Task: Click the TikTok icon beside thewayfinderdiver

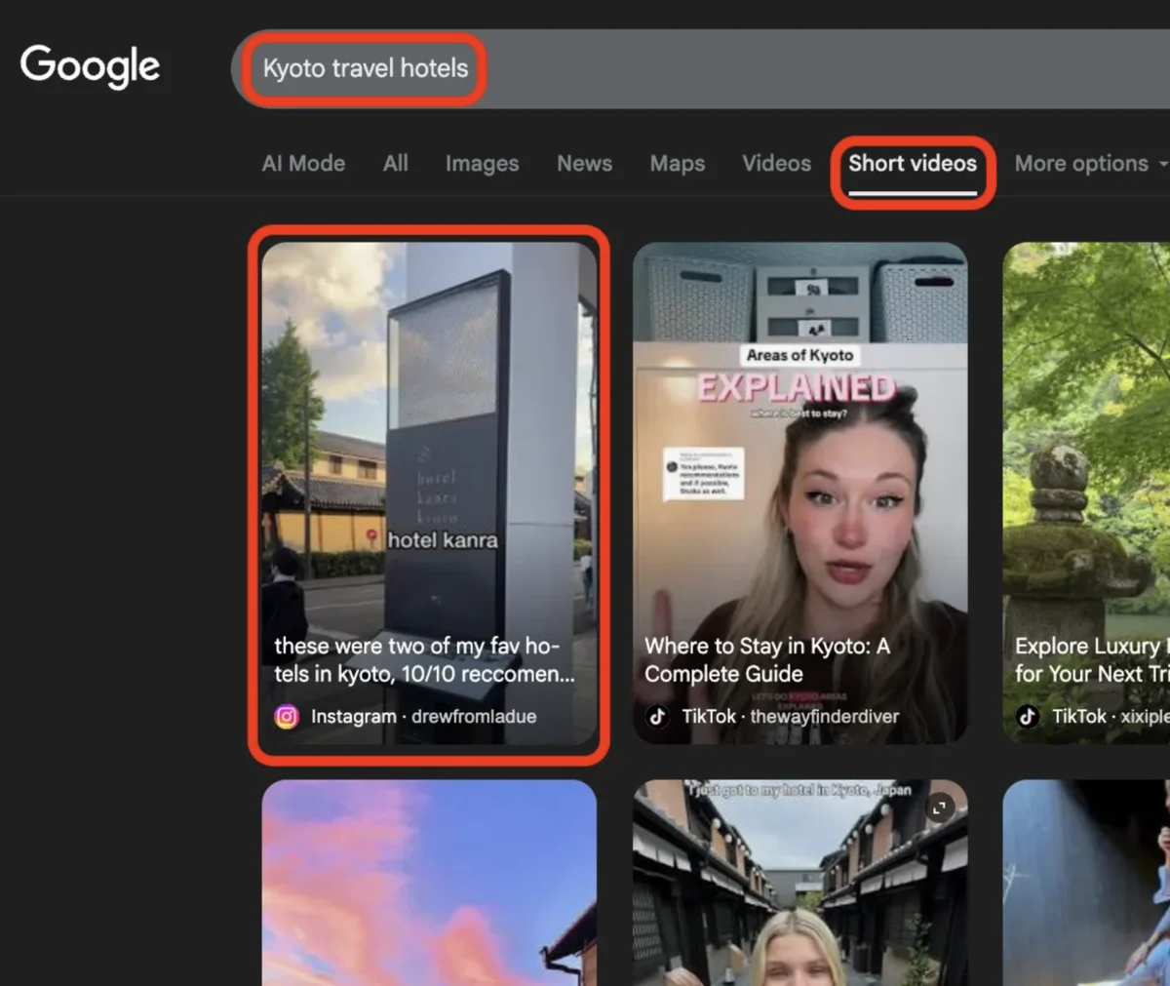Action: click(657, 717)
